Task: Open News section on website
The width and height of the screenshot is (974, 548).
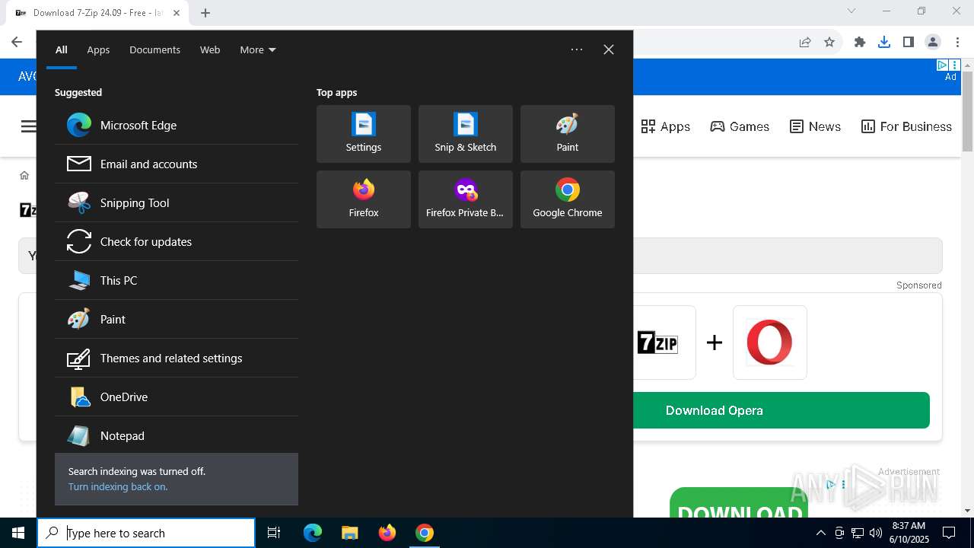Action: pos(815,126)
